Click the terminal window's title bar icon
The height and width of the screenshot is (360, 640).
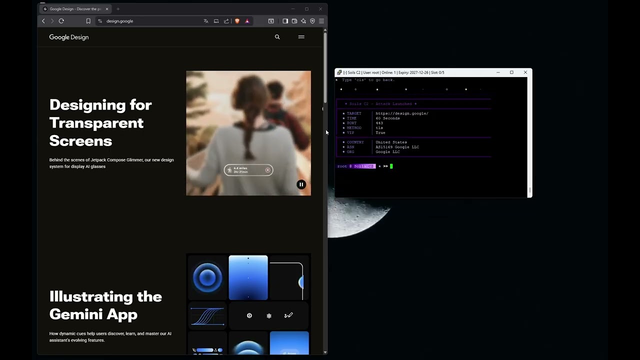pos(339,72)
